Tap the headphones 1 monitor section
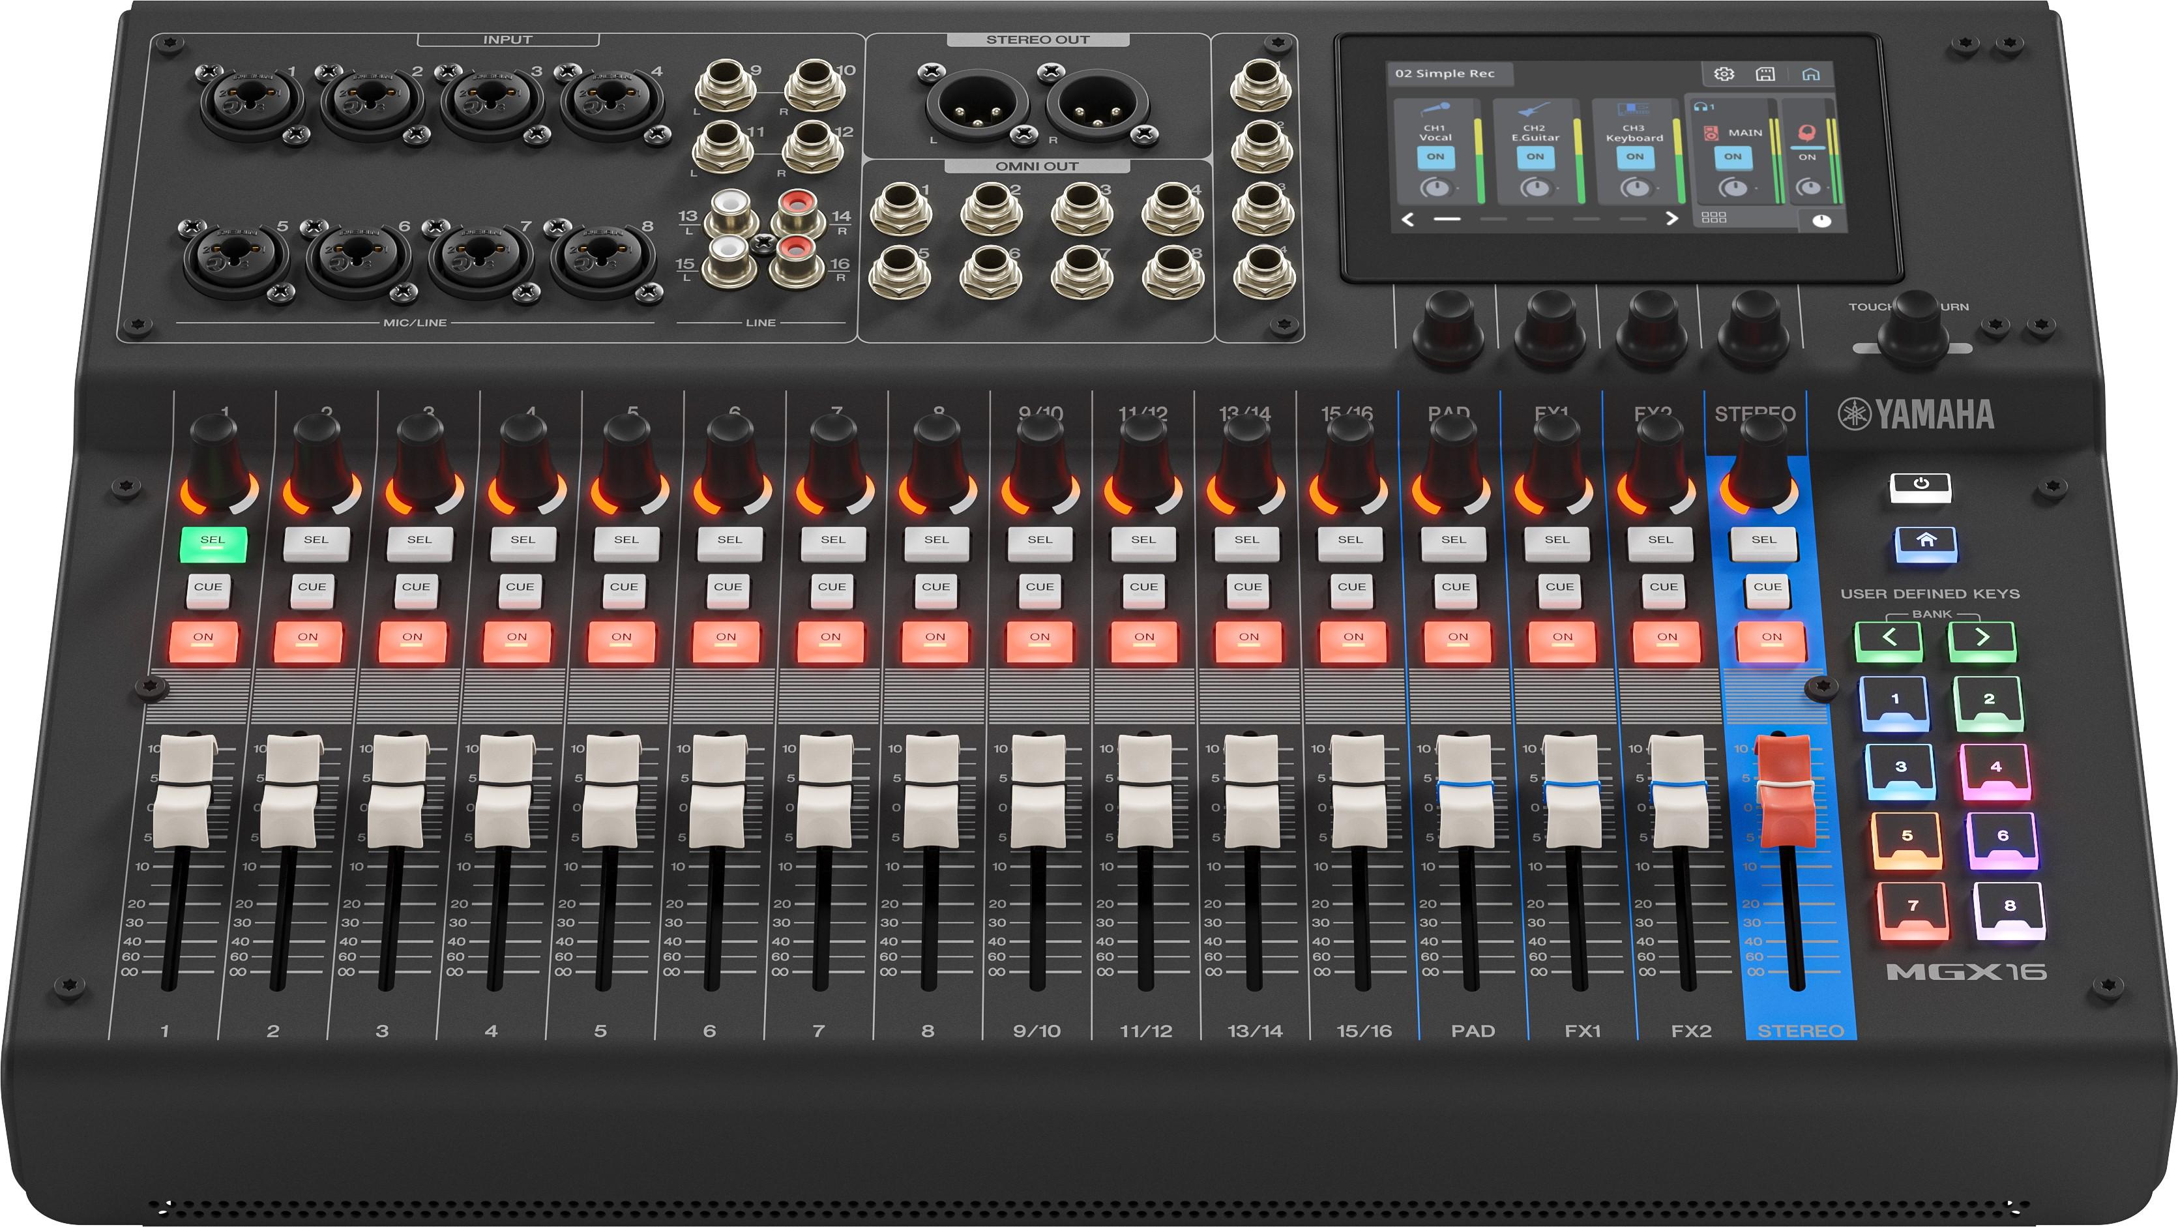Viewport: 2178px width, 1227px height. [x=1703, y=106]
